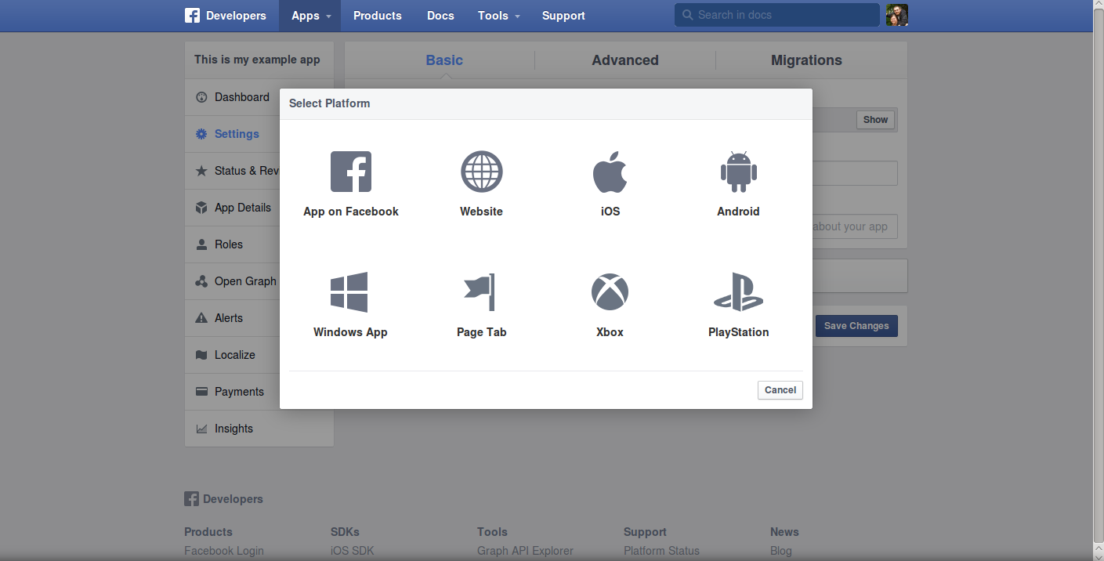
Task: Click the 'PlayStation' label
Action: (x=738, y=332)
